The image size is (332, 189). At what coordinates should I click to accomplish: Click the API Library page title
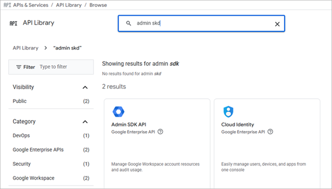coord(39,23)
